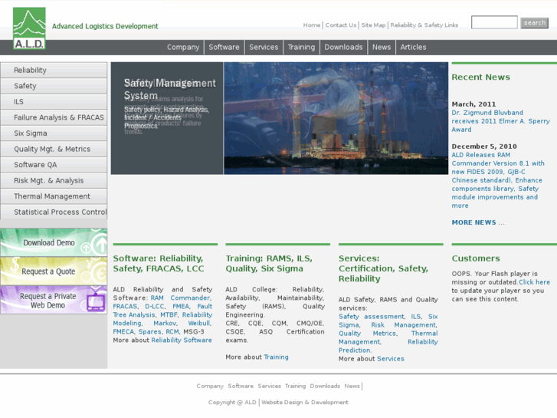Open ALD Releases RAM Commander 8.1 news

(498, 180)
